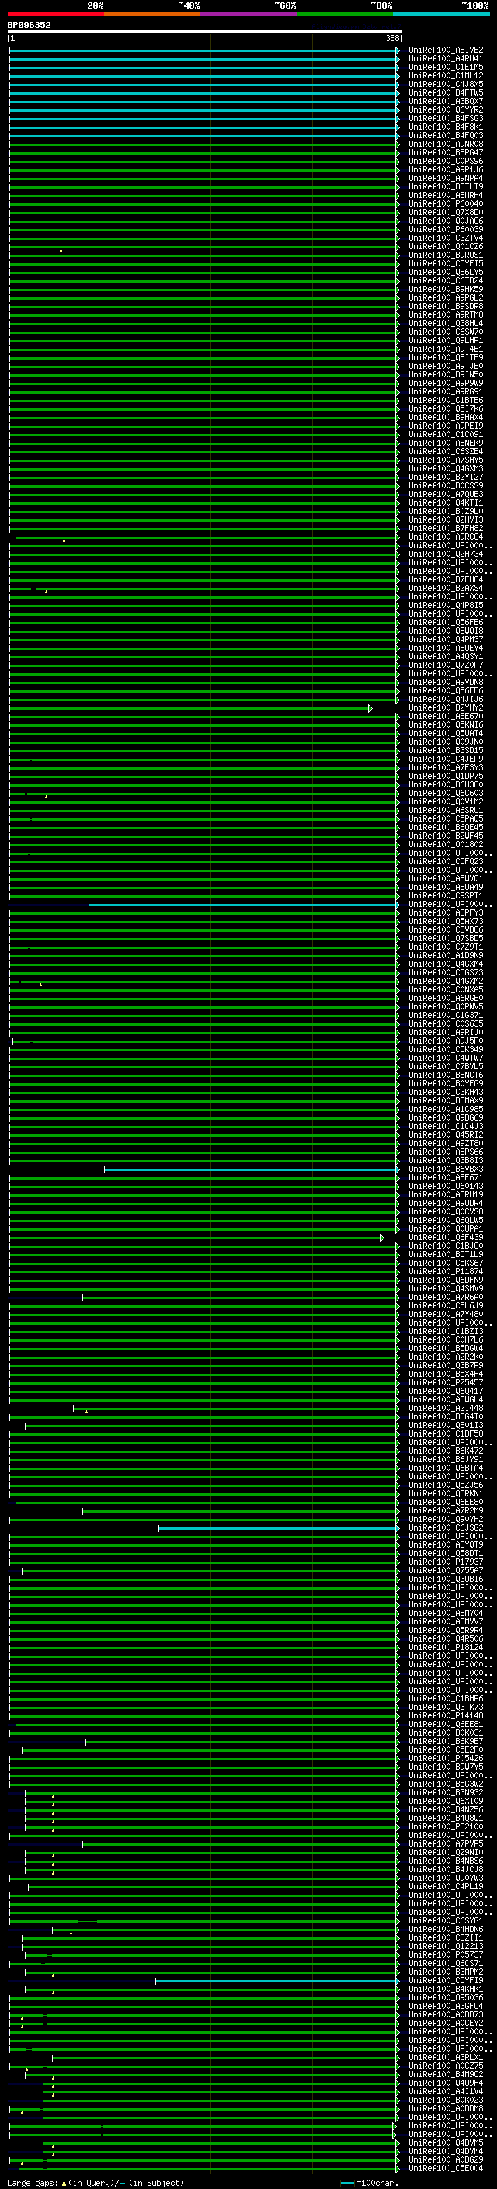Open hit UniRef100_C4J8X5
The width and height of the screenshot is (497, 2189).
pyautogui.click(x=445, y=84)
